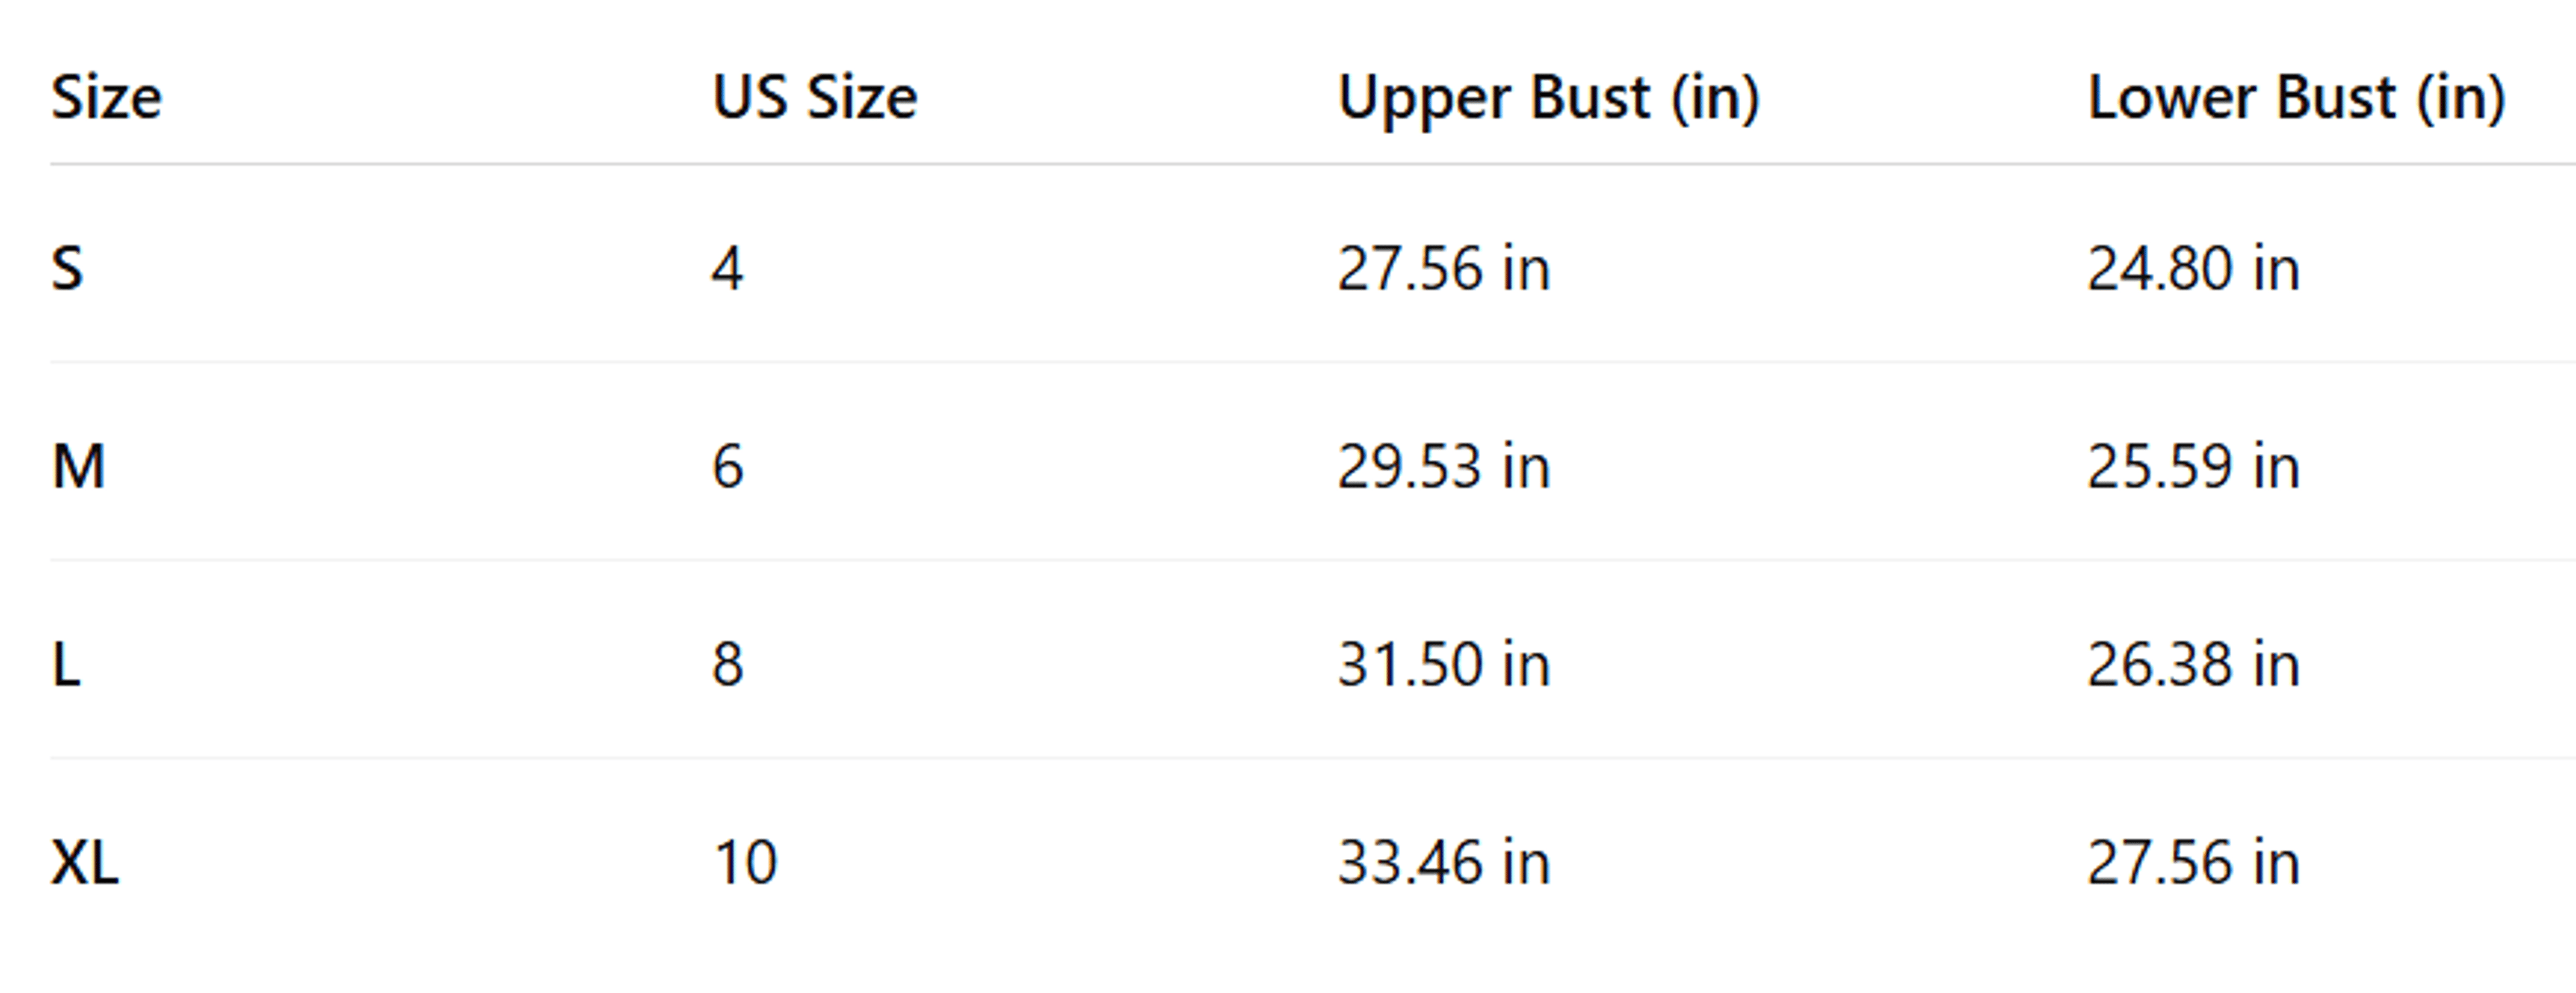Viewport: 2576px width, 993px height.
Task: Click the 33.46 in upper bust value
Action: tap(1444, 862)
